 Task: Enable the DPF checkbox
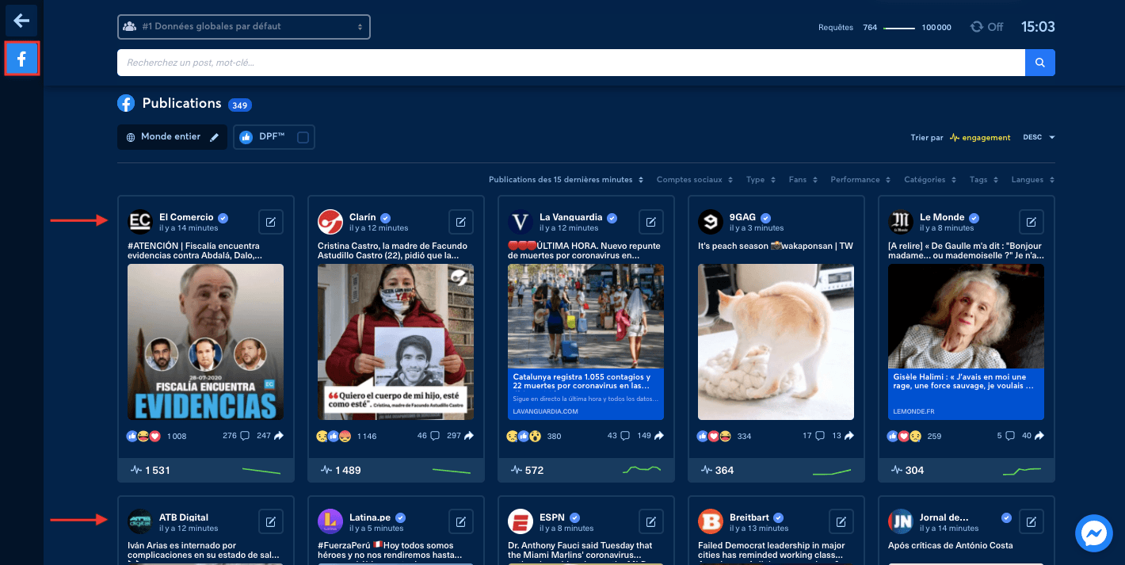[x=303, y=137]
